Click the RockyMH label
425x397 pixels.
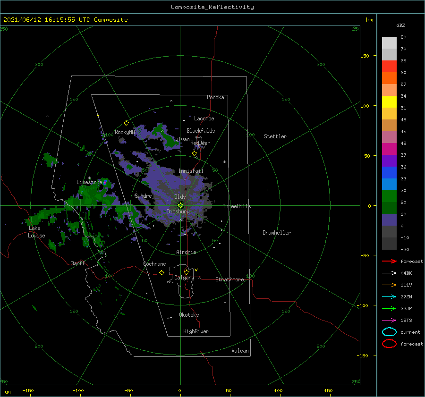click(x=125, y=132)
